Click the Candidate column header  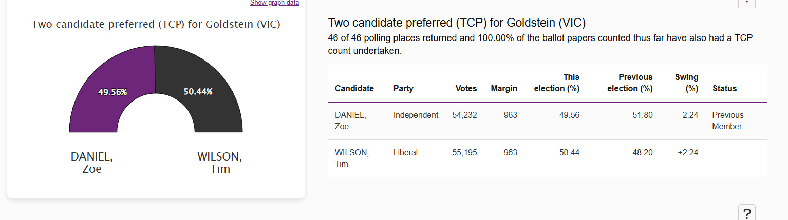(354, 88)
